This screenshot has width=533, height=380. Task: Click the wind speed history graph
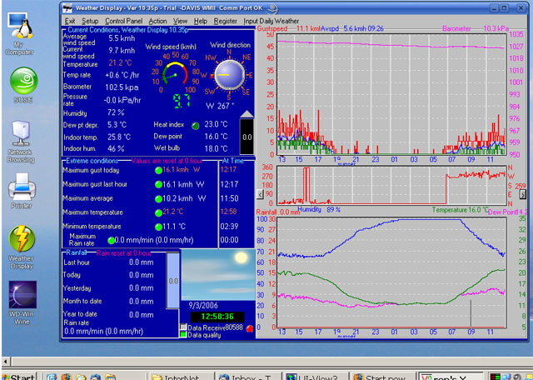391,94
